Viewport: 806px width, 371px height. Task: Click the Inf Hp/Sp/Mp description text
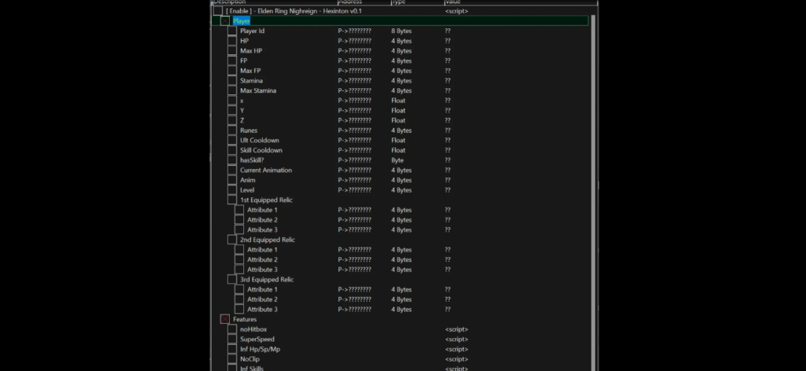click(260, 349)
